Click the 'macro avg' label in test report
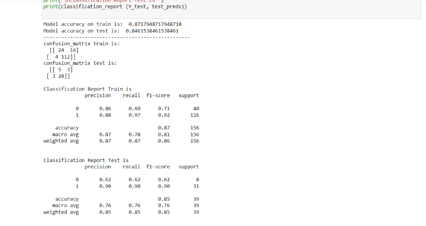 (x=65, y=206)
